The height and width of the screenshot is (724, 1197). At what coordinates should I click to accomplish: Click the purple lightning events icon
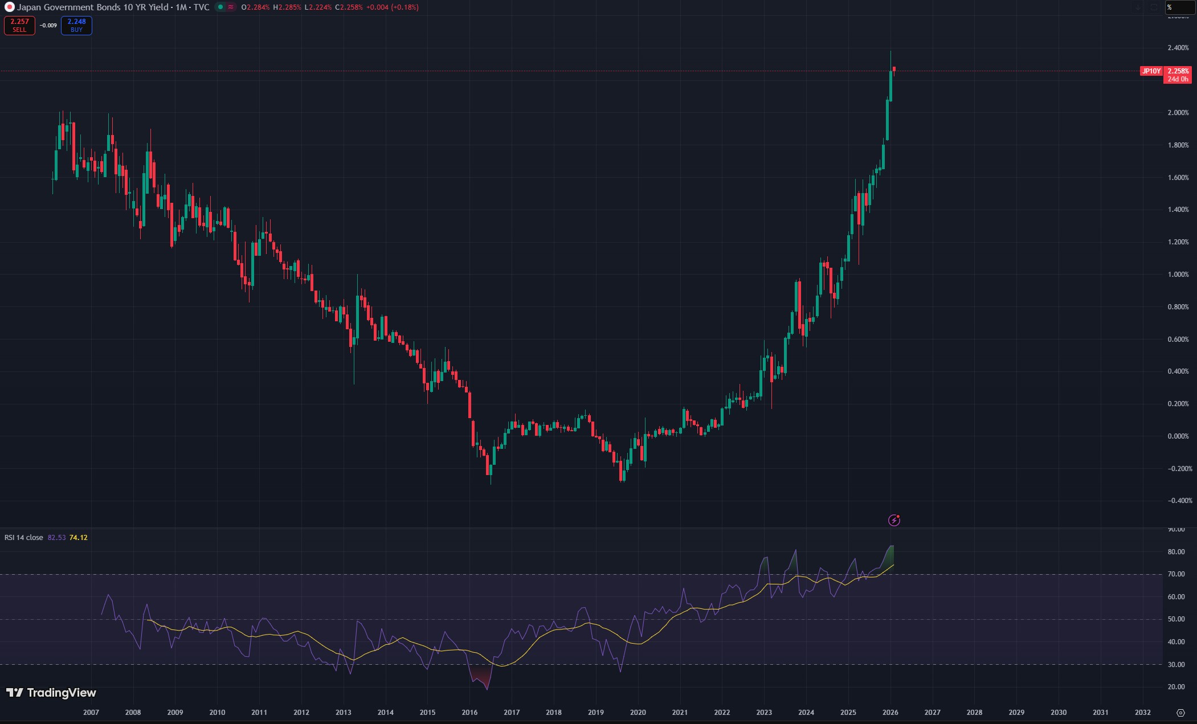point(894,520)
